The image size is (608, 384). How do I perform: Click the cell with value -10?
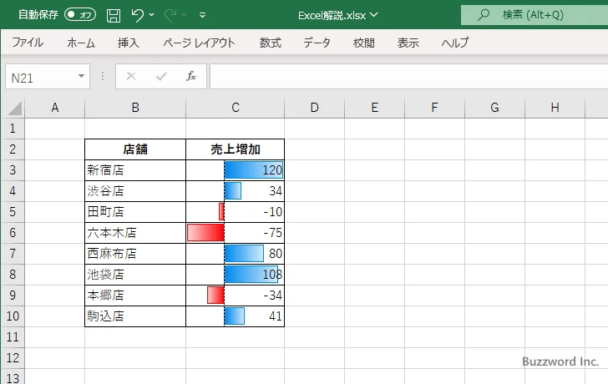click(235, 211)
